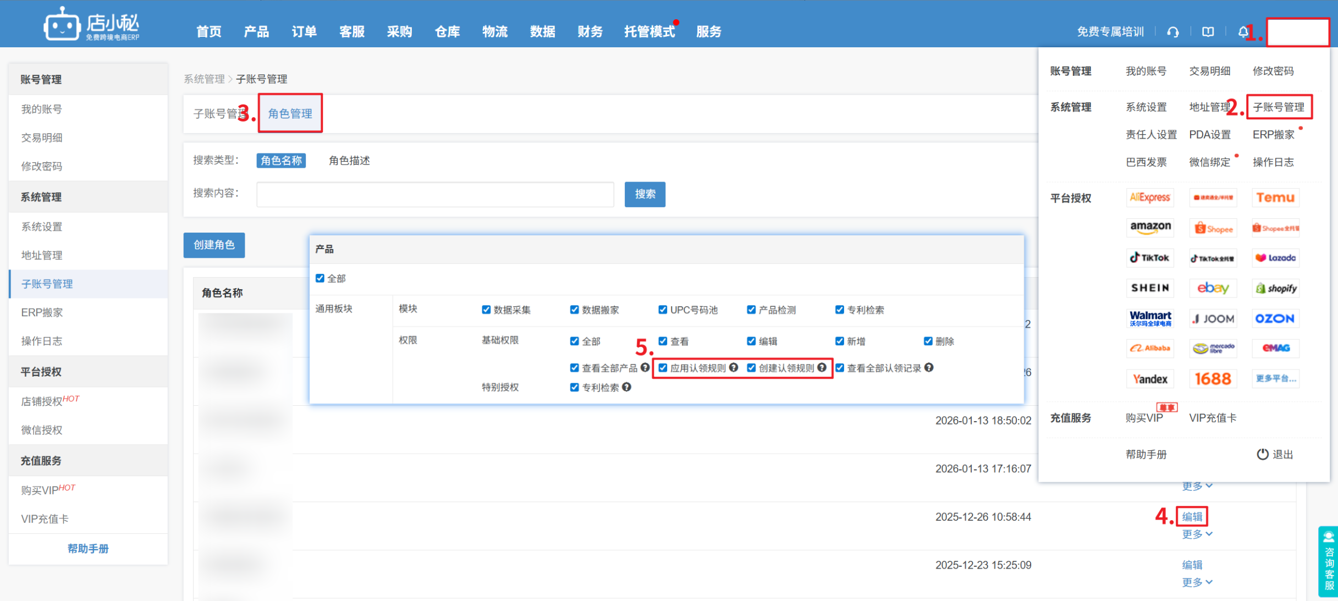The height and width of the screenshot is (601, 1338).
Task: Open Temu platform authorization logo
Action: [1275, 197]
